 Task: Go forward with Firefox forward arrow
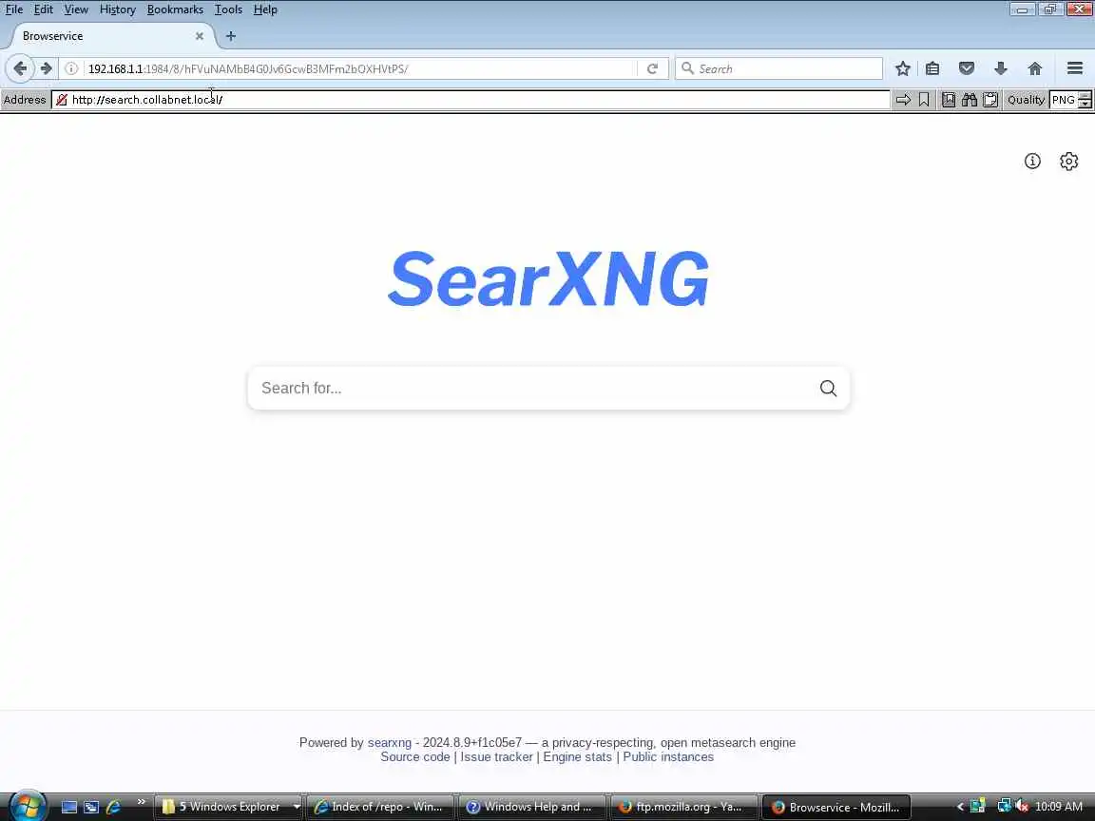46,68
